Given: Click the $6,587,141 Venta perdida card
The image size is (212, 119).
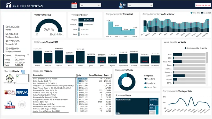Looking at the screenshot, I should coord(12,35).
